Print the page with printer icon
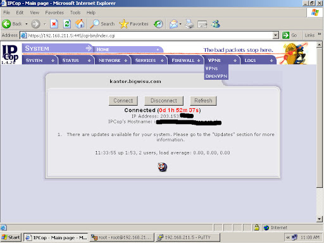 tap(189, 24)
